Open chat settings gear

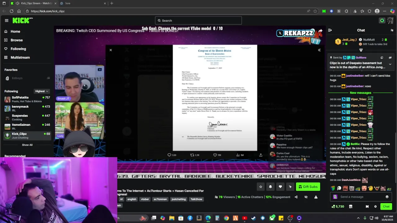click(375, 207)
